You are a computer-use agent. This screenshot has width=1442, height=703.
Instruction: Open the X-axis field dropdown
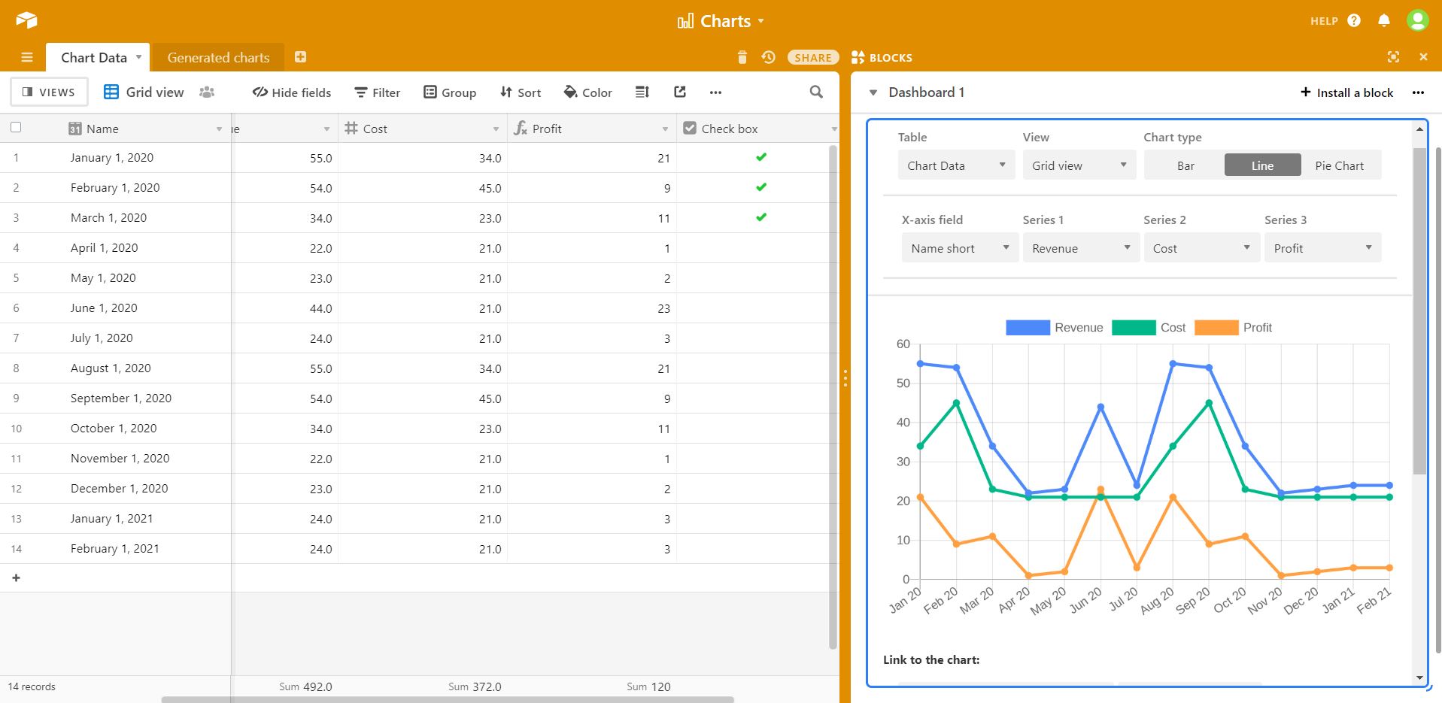(x=960, y=248)
